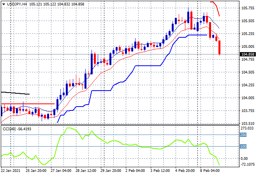This screenshot has height=175, width=257.
Task: Click the 0.00 CCI scale label
Action: click(244, 158)
